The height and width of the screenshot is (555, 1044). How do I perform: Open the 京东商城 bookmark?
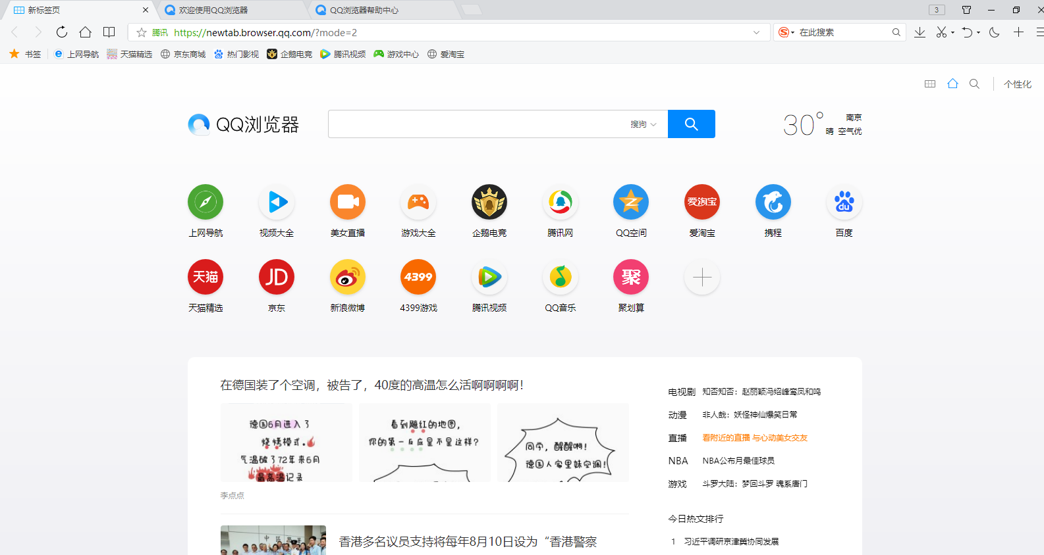(x=183, y=54)
